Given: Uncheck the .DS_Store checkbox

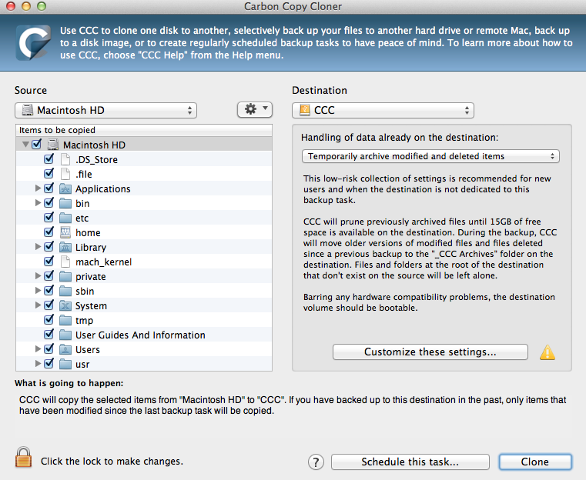Looking at the screenshot, I should pyautogui.click(x=49, y=159).
